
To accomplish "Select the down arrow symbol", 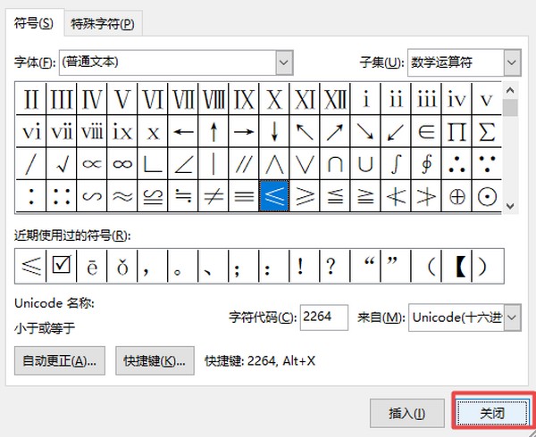I will [274, 131].
